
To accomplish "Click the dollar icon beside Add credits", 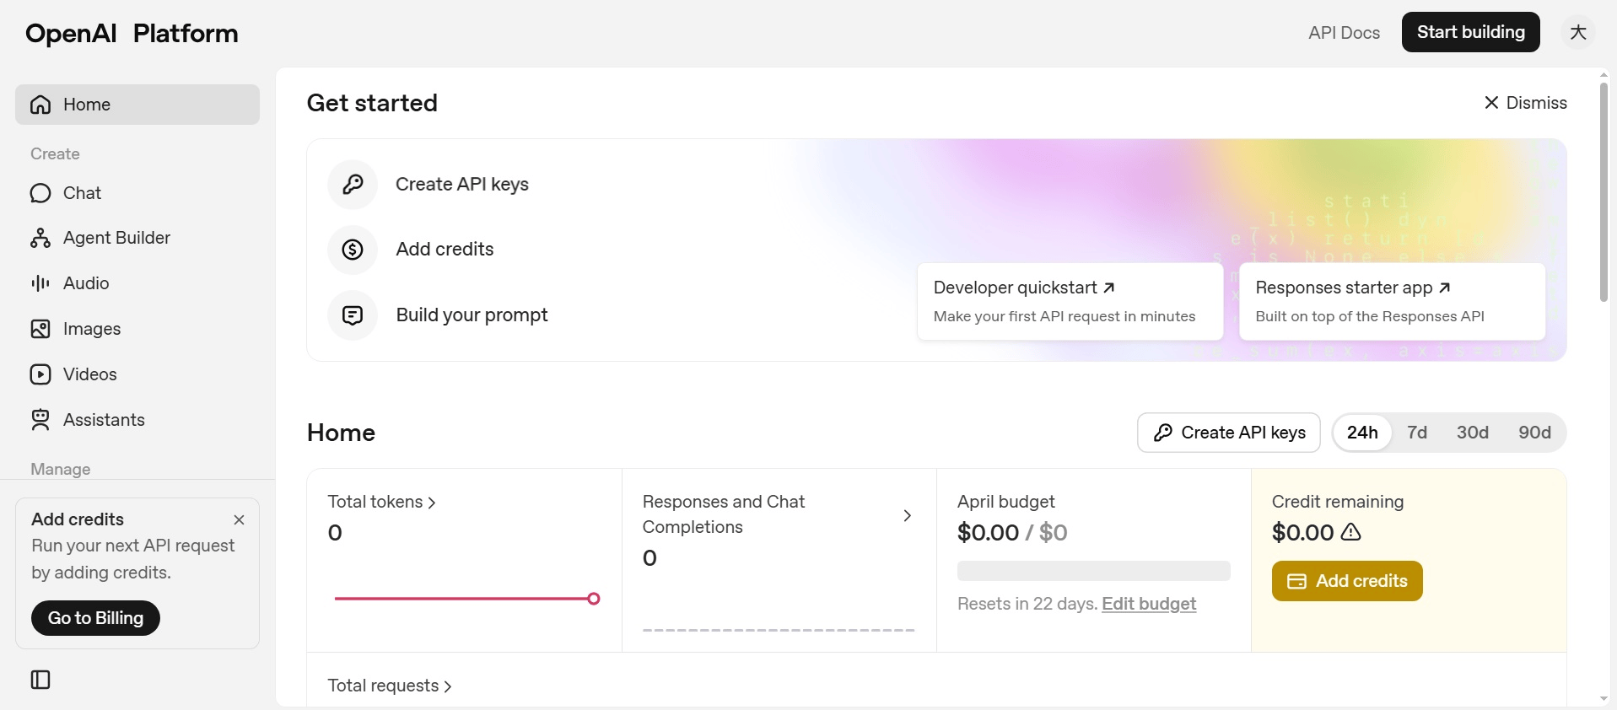I will click(x=352, y=250).
